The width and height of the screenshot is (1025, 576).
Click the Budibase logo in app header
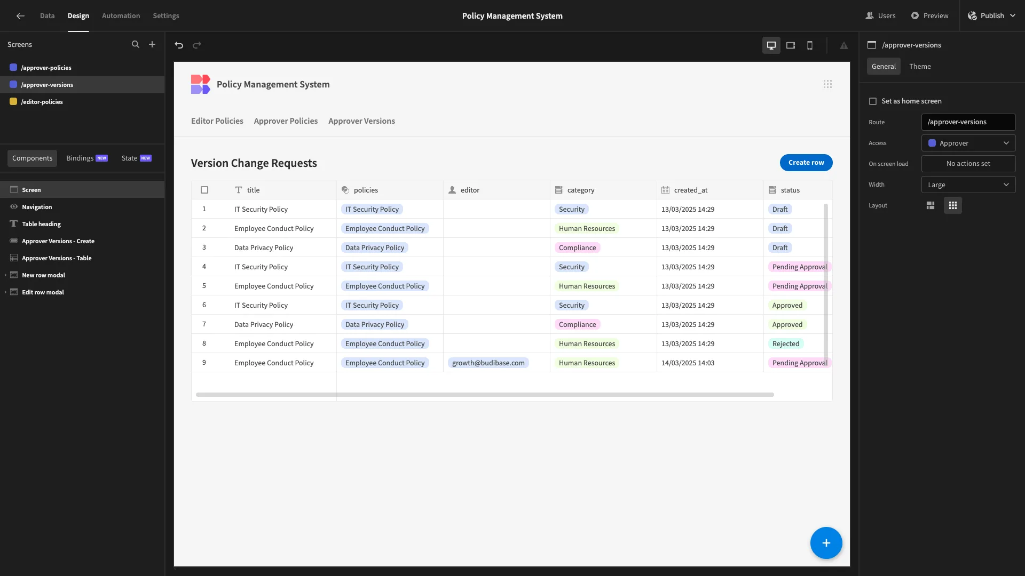(201, 84)
